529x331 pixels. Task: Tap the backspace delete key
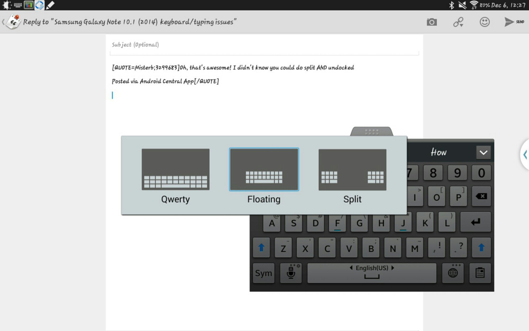(481, 196)
